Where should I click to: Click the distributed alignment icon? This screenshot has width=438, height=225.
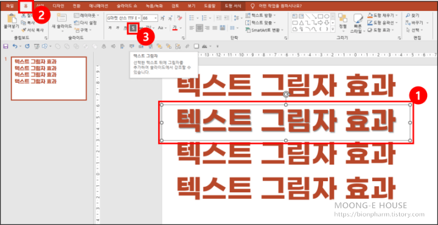tap(223, 28)
